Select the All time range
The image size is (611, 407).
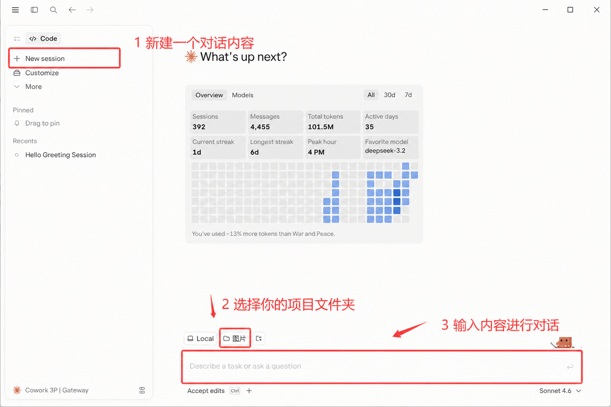tap(371, 95)
